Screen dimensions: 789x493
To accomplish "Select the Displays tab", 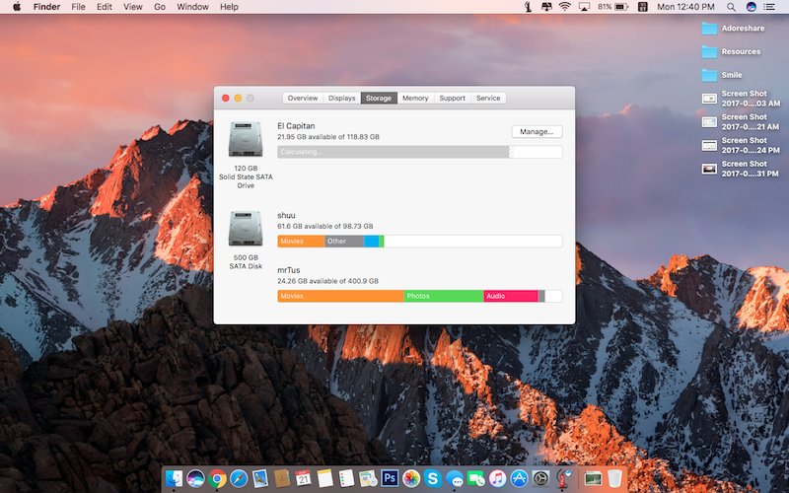I will click(x=342, y=98).
